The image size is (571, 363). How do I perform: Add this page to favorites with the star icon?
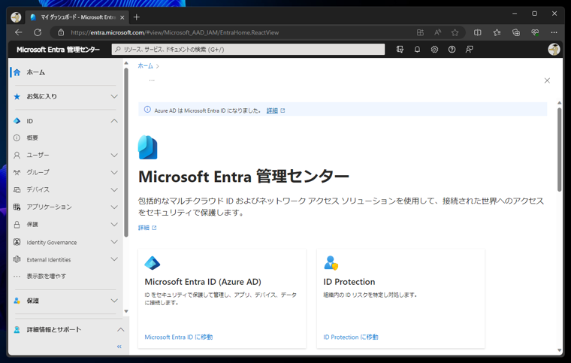click(x=455, y=32)
